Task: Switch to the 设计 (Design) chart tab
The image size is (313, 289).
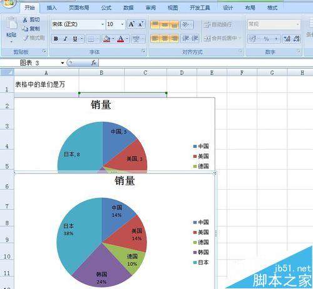Action: tap(228, 8)
